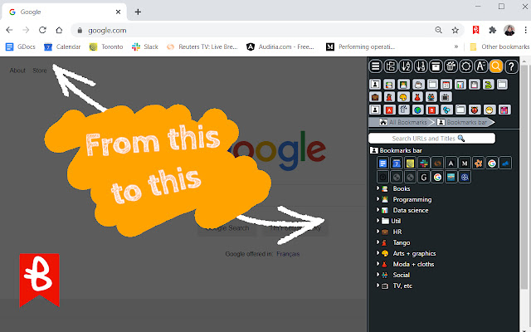Screen dimensions: 531x332
Task: Open the red B shortcut icon
Action: [x=431, y=110]
